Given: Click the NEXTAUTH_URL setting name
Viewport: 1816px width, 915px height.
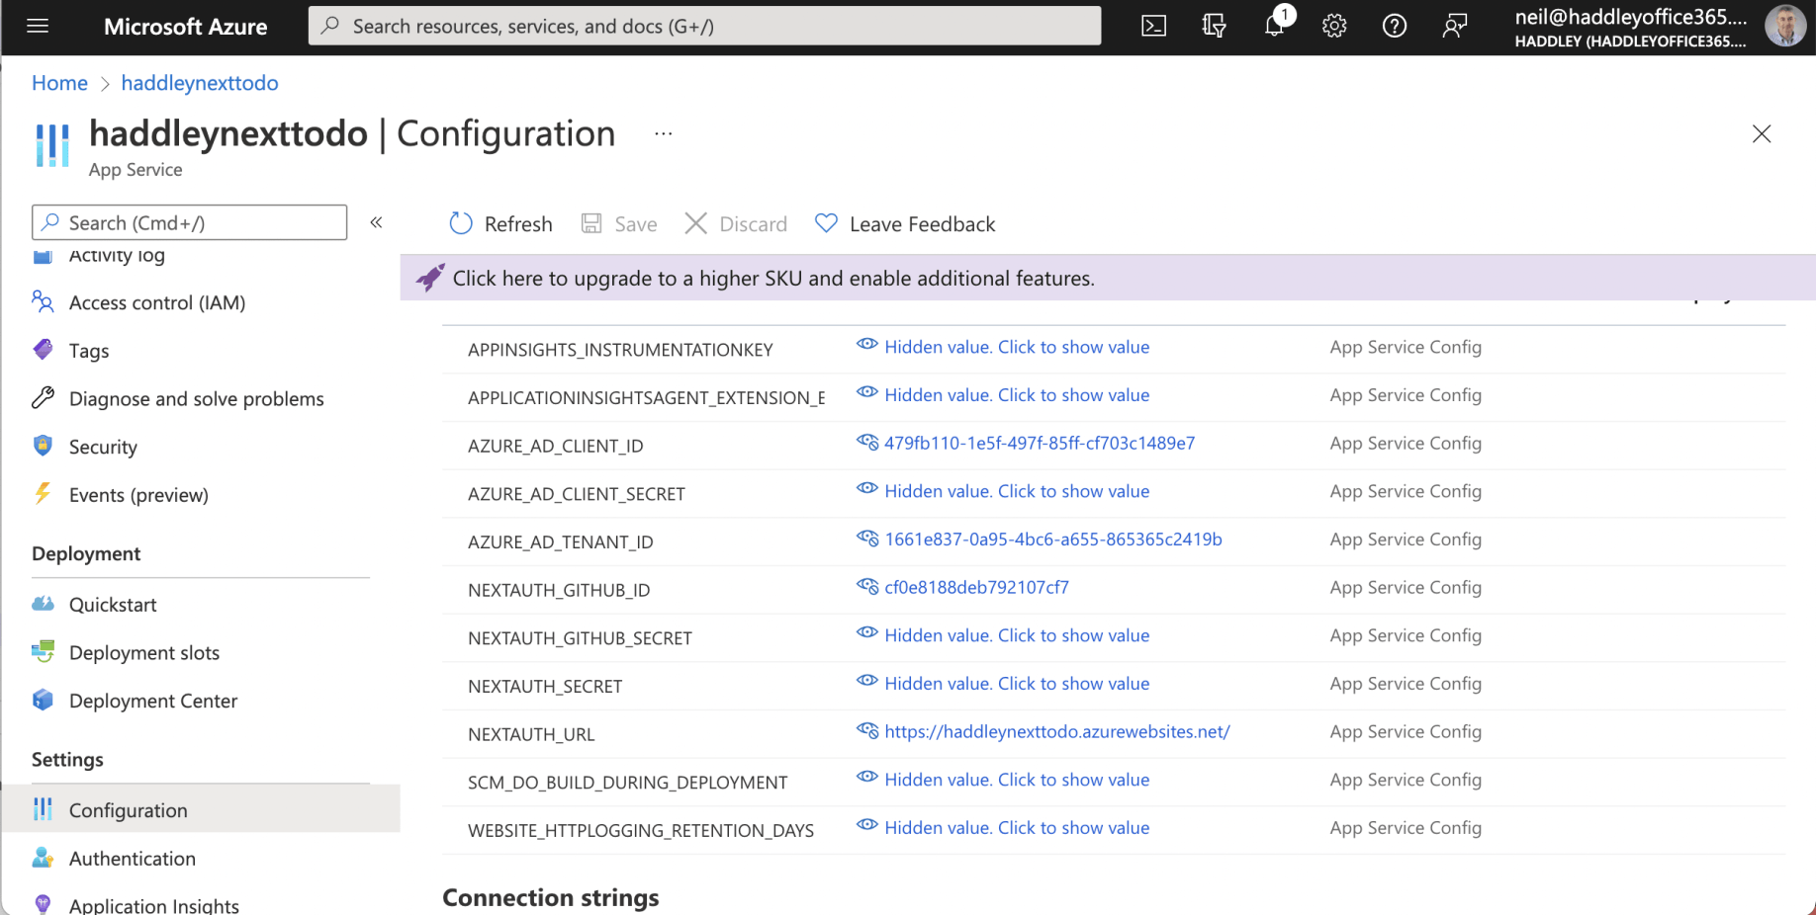Looking at the screenshot, I should click(531, 734).
